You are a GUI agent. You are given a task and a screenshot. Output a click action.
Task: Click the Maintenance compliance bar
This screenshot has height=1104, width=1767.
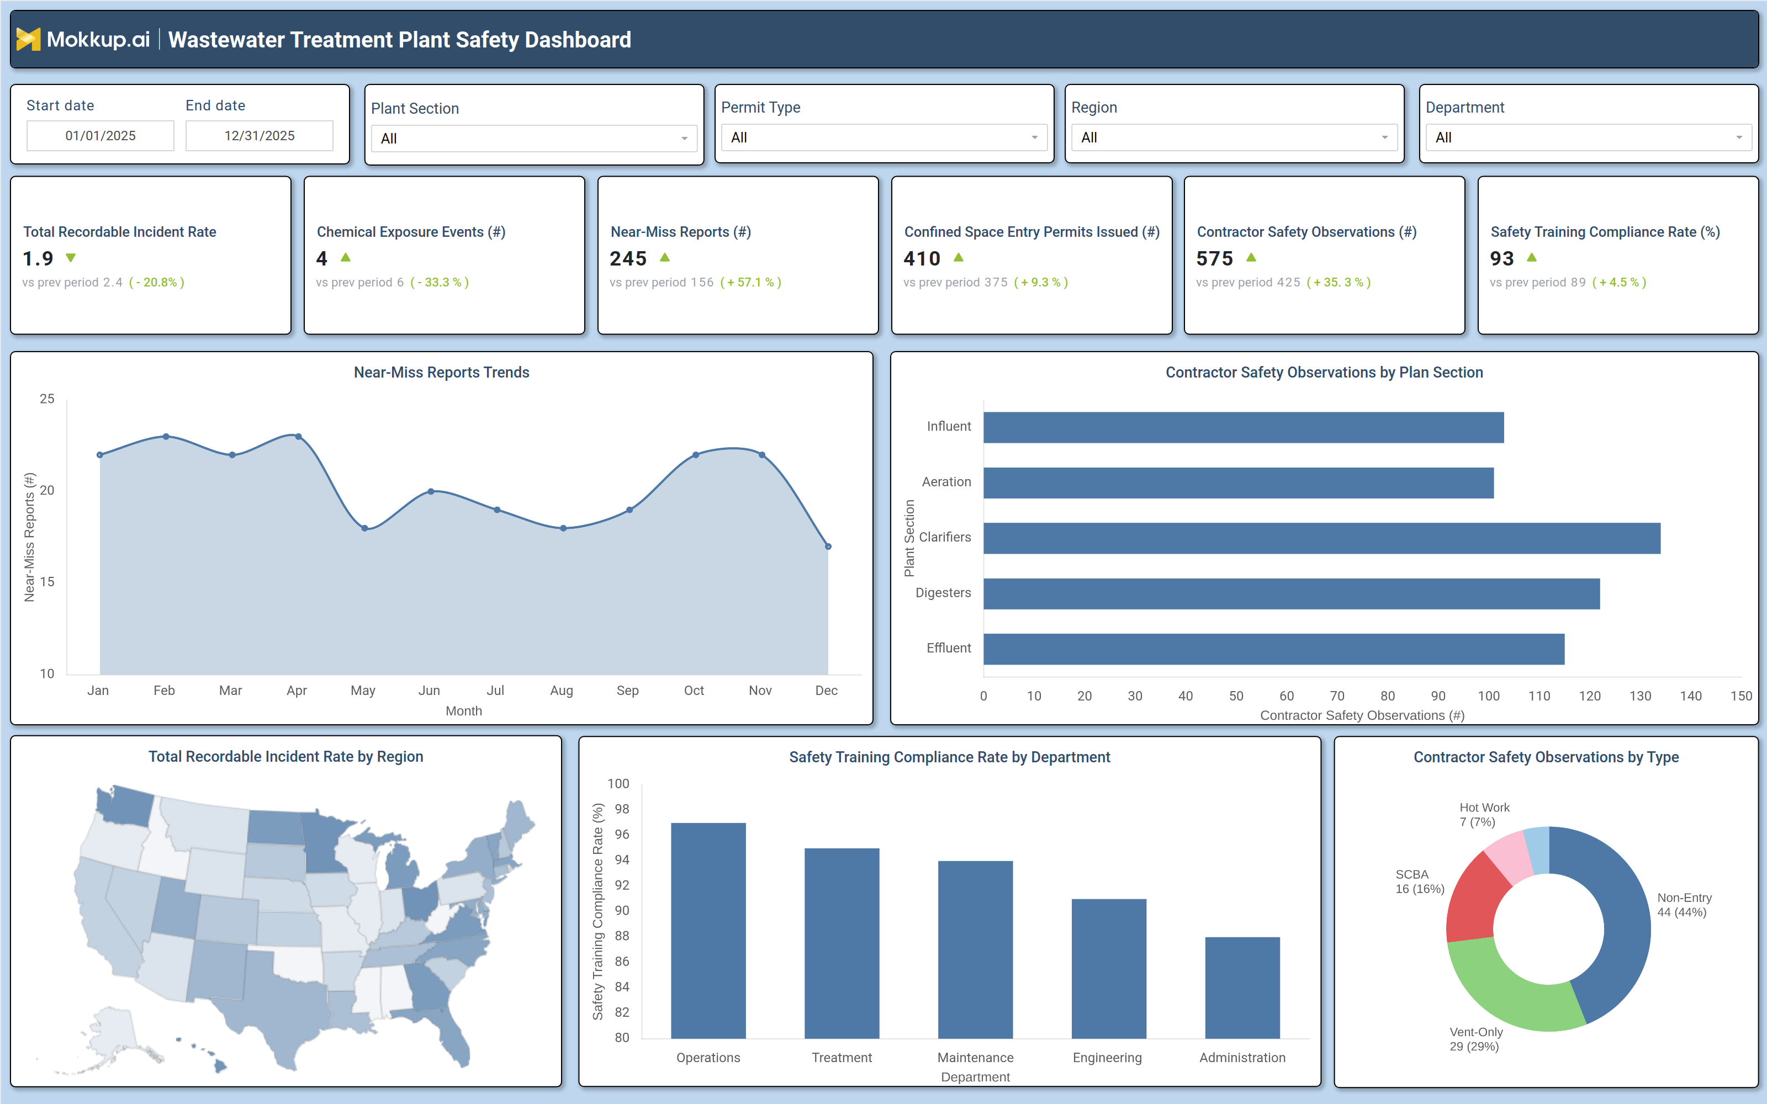(x=976, y=949)
